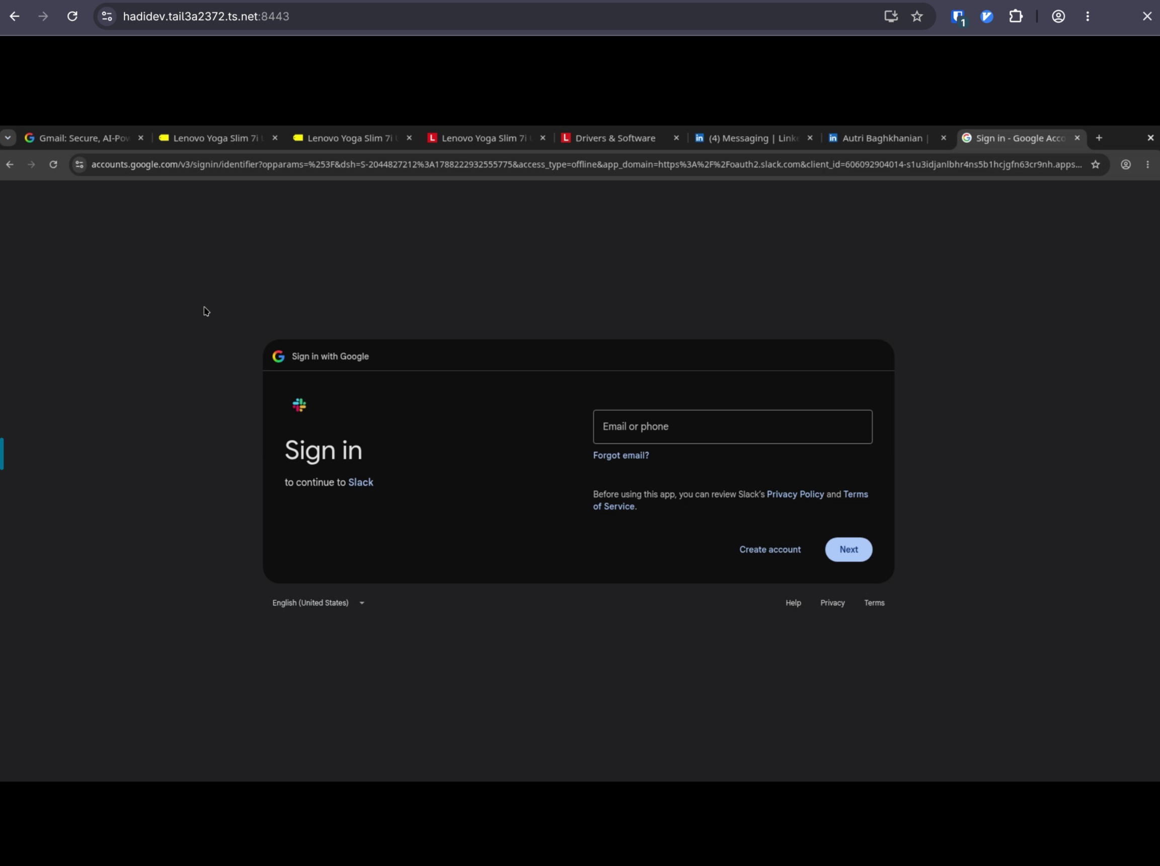Screen dimensions: 1160x866
Task: Bookmark the hadidev page with star
Action: (x=917, y=16)
